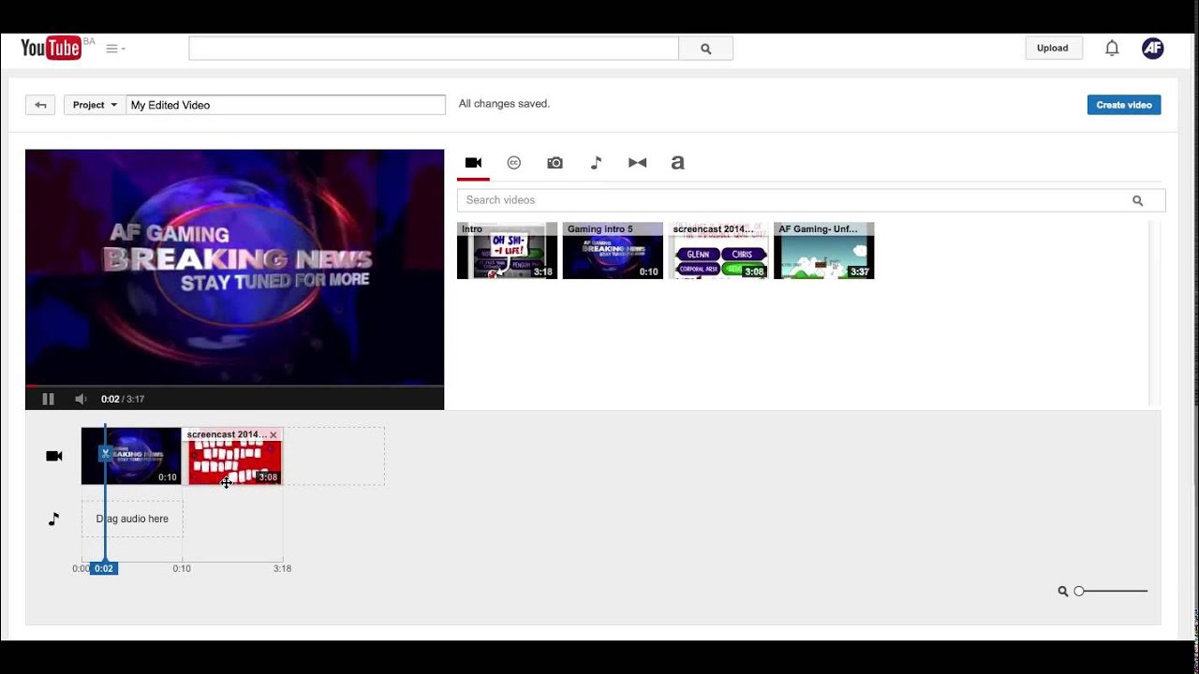Click the 0:00 timeline start label
Viewport: 1199px width, 674px height.
[x=81, y=568]
